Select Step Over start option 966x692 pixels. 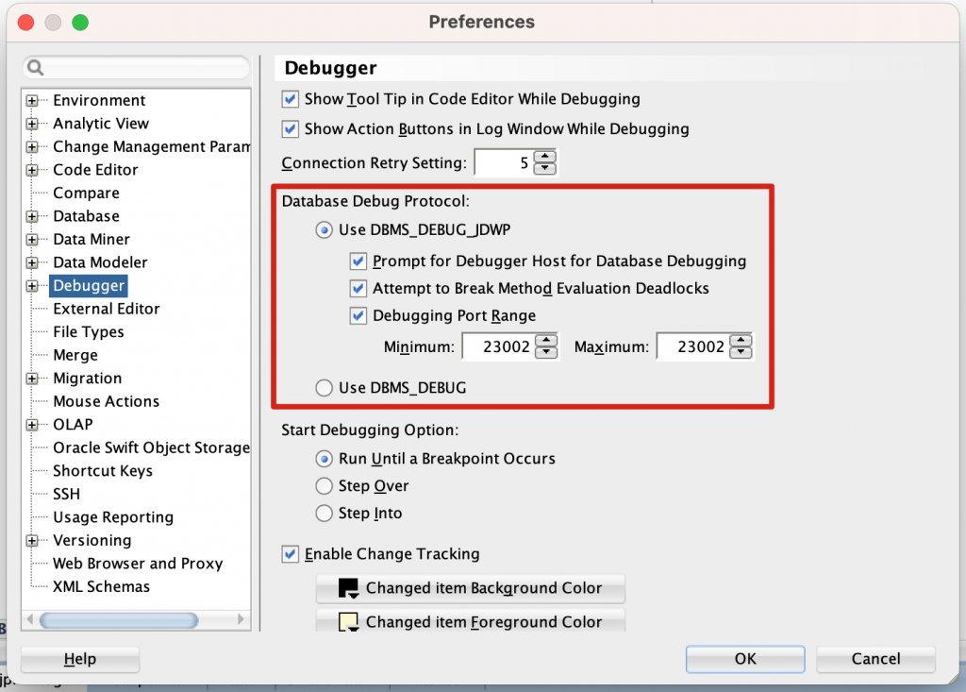point(325,486)
